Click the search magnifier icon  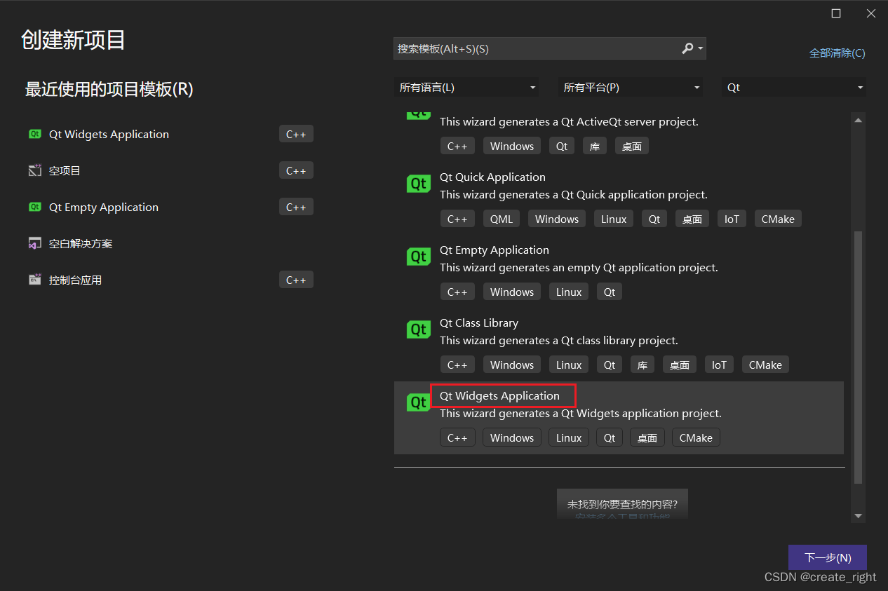(687, 48)
